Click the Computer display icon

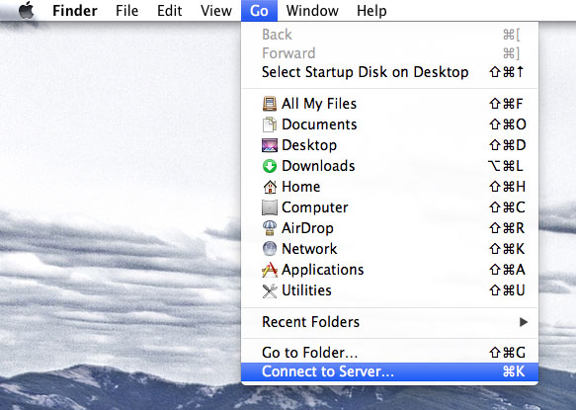pyautogui.click(x=270, y=207)
